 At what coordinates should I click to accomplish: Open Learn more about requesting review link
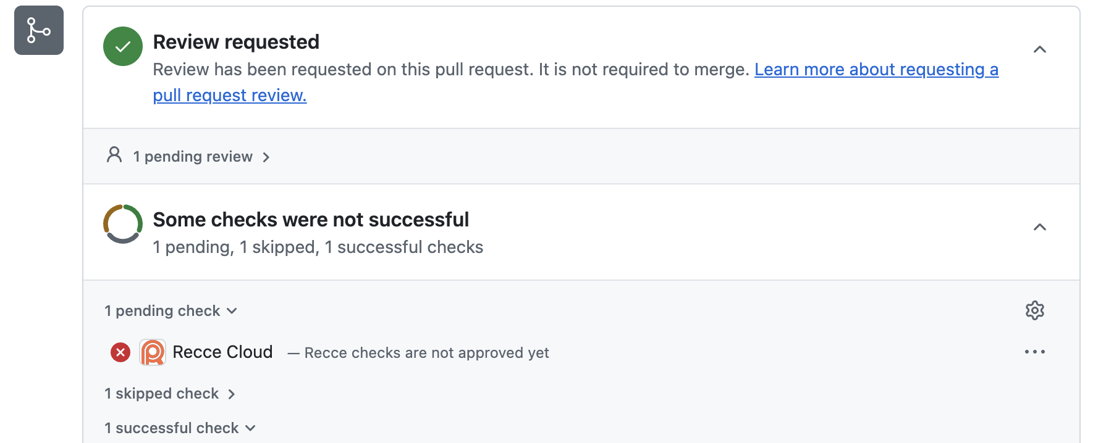876,70
